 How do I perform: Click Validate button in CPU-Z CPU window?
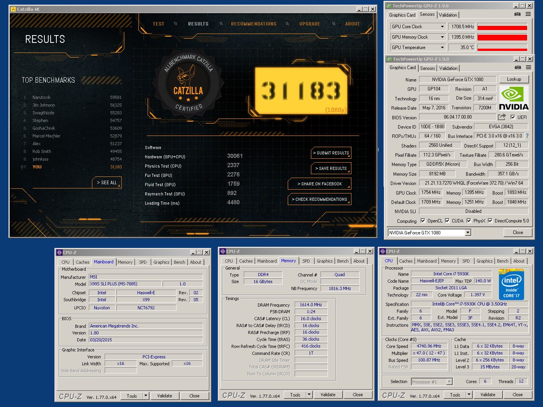[487, 395]
